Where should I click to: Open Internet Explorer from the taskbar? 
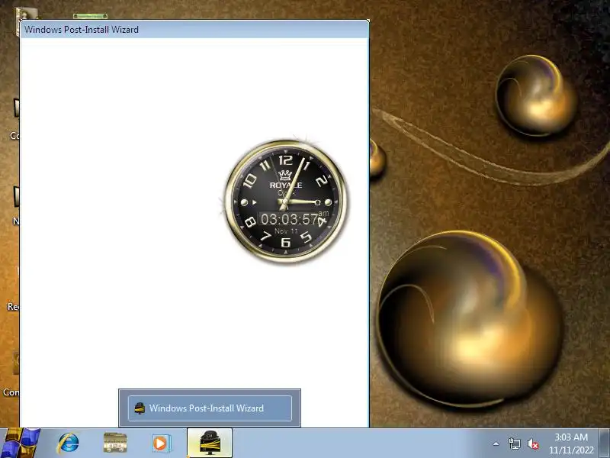pos(69,443)
